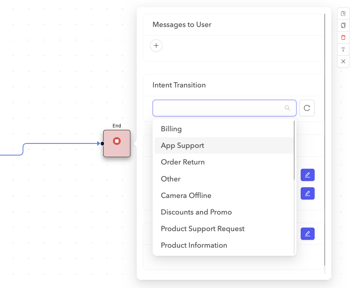Click the red stop icon on End node
The image size is (356, 288).
(117, 141)
